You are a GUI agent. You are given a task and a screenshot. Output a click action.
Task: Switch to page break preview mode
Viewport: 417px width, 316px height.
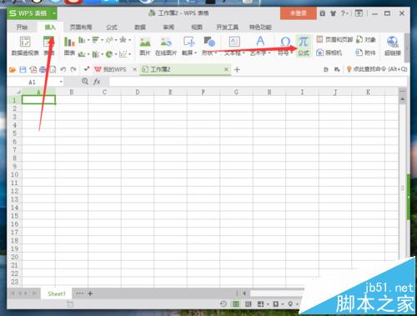point(248,304)
